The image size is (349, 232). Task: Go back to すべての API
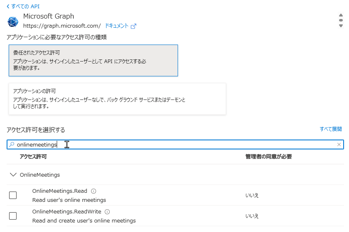click(x=26, y=7)
